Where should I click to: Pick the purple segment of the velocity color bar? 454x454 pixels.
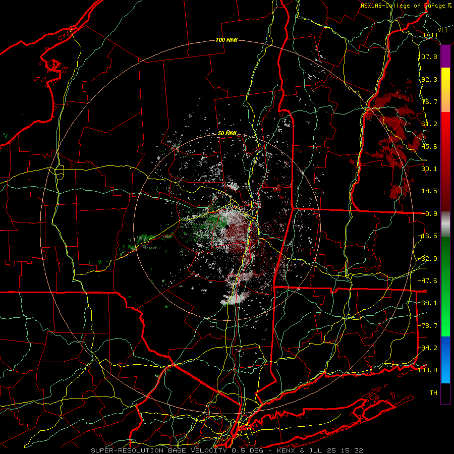pyautogui.click(x=445, y=56)
